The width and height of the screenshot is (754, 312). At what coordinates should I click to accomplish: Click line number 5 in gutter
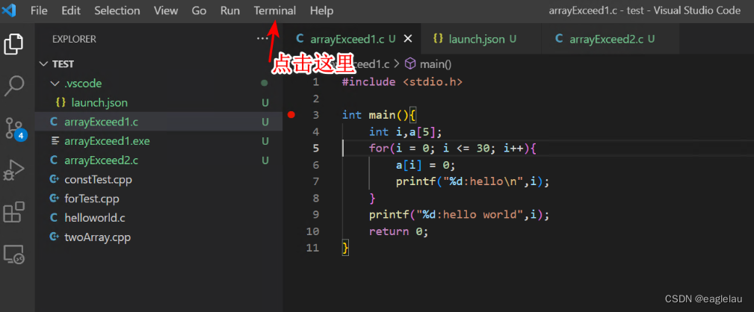pos(315,149)
